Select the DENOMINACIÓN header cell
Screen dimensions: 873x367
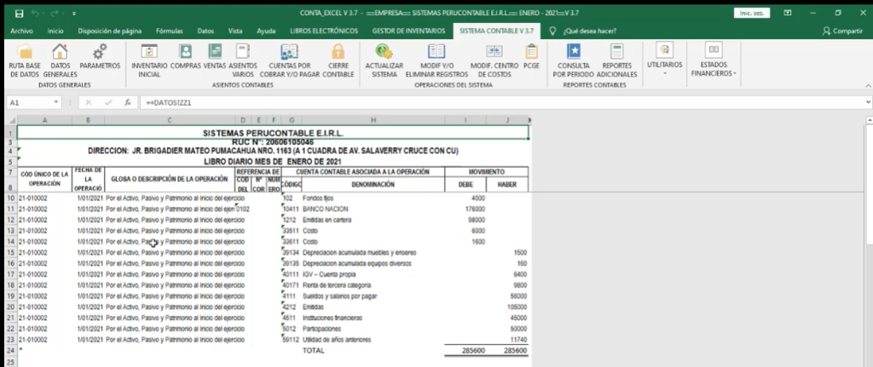tap(373, 185)
